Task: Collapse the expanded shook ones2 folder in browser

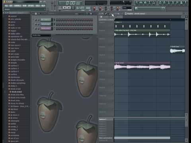Action: [x=16, y=89]
